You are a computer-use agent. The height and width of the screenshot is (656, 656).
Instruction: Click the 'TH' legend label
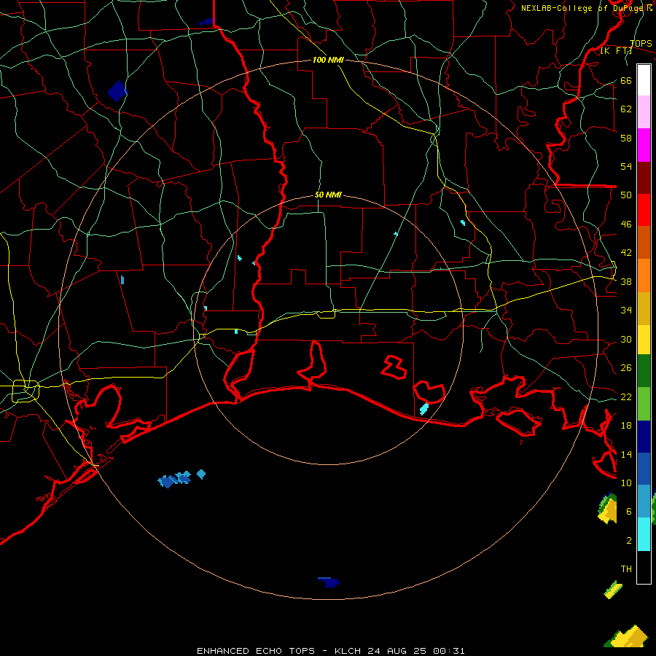pyautogui.click(x=626, y=569)
